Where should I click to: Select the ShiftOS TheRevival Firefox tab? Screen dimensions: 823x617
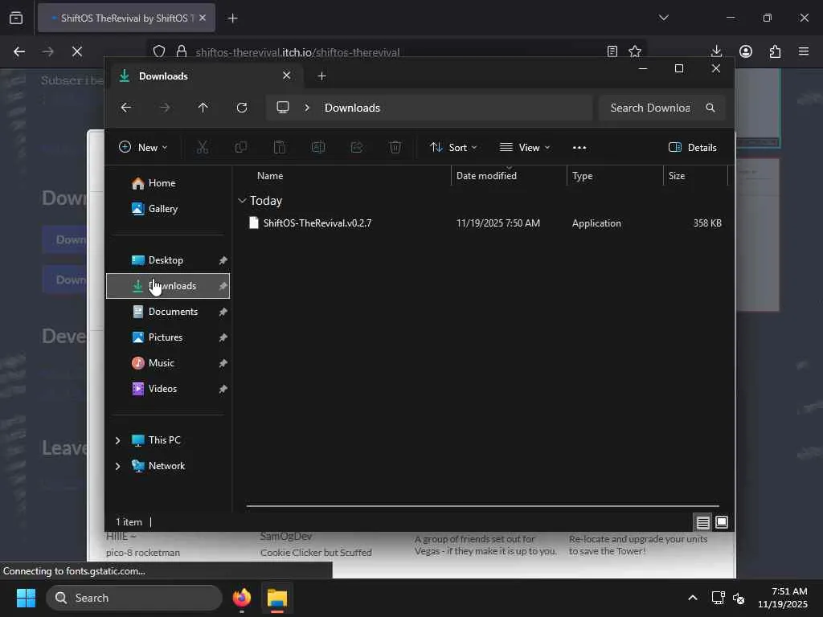click(126, 18)
